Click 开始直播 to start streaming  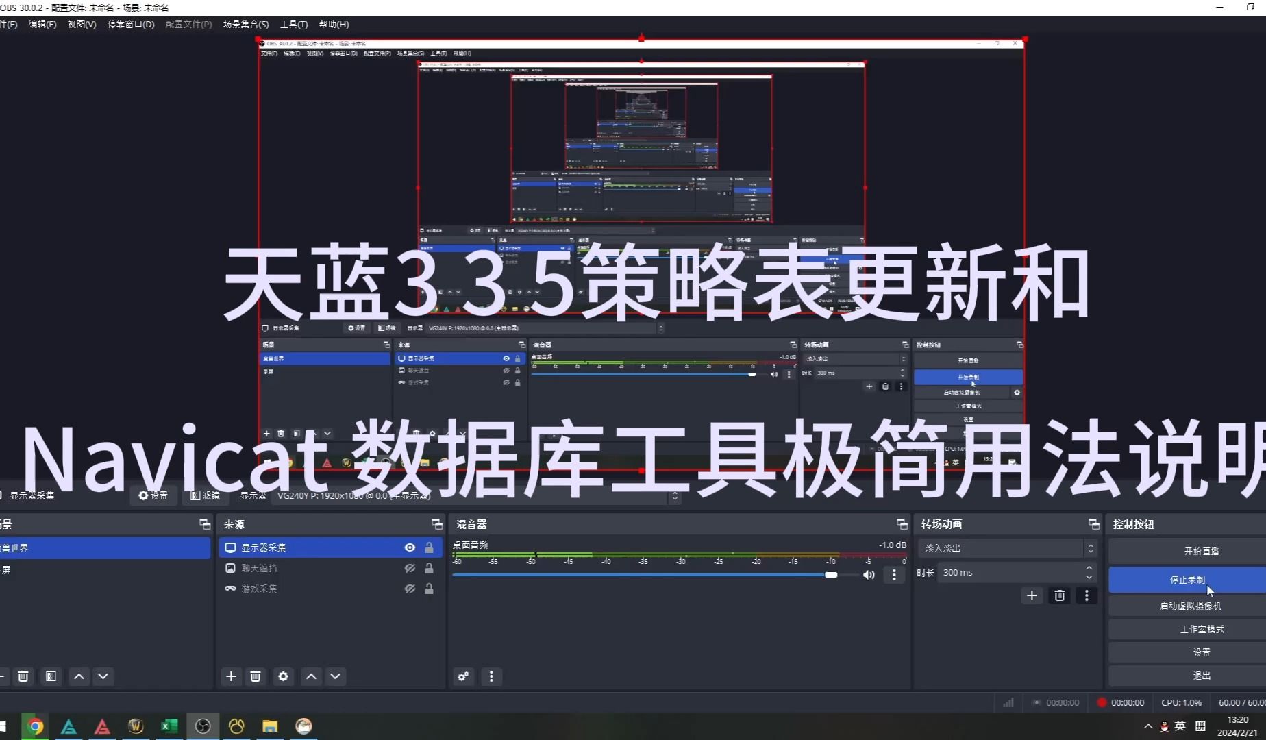click(x=1202, y=551)
